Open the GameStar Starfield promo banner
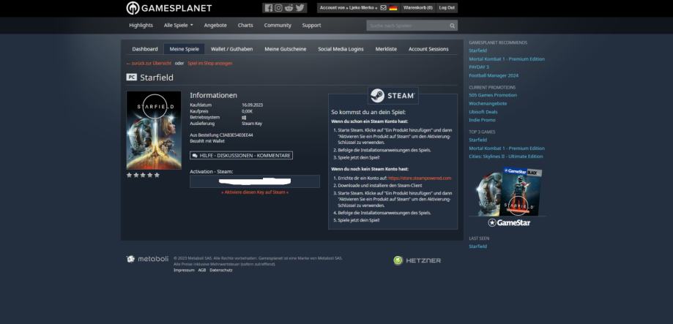The width and height of the screenshot is (673, 324). click(x=509, y=197)
